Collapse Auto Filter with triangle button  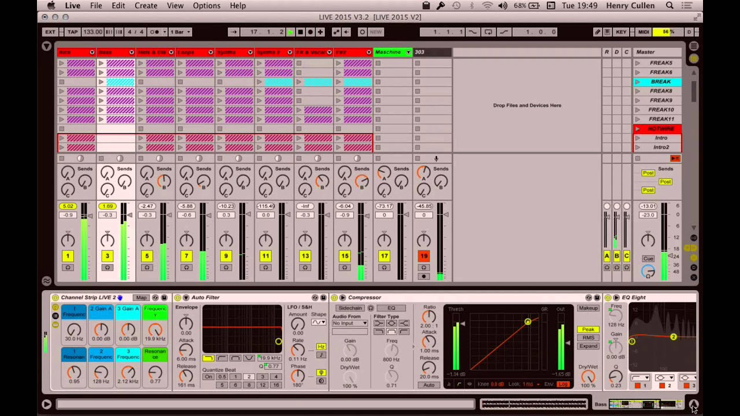pyautogui.click(x=186, y=298)
